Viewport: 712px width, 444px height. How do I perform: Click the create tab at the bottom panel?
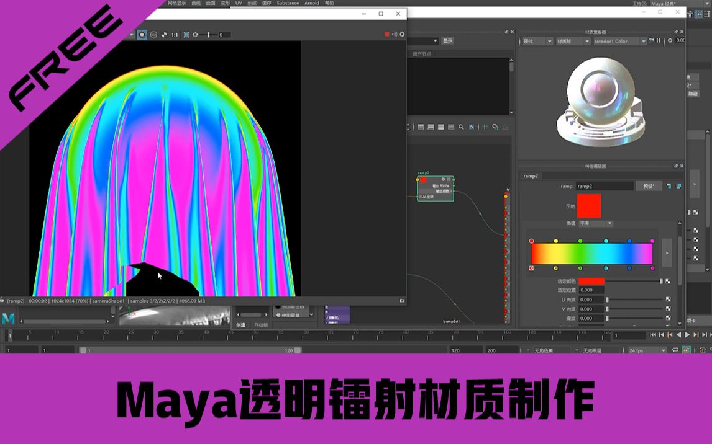point(240,325)
